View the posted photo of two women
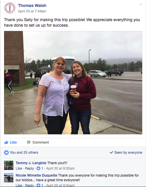Image resolution: width=146 pixels, height=187 pixels. pos(73,83)
